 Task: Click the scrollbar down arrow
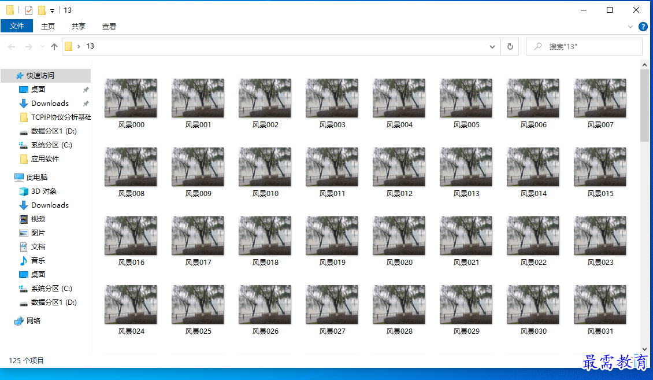pos(644,349)
